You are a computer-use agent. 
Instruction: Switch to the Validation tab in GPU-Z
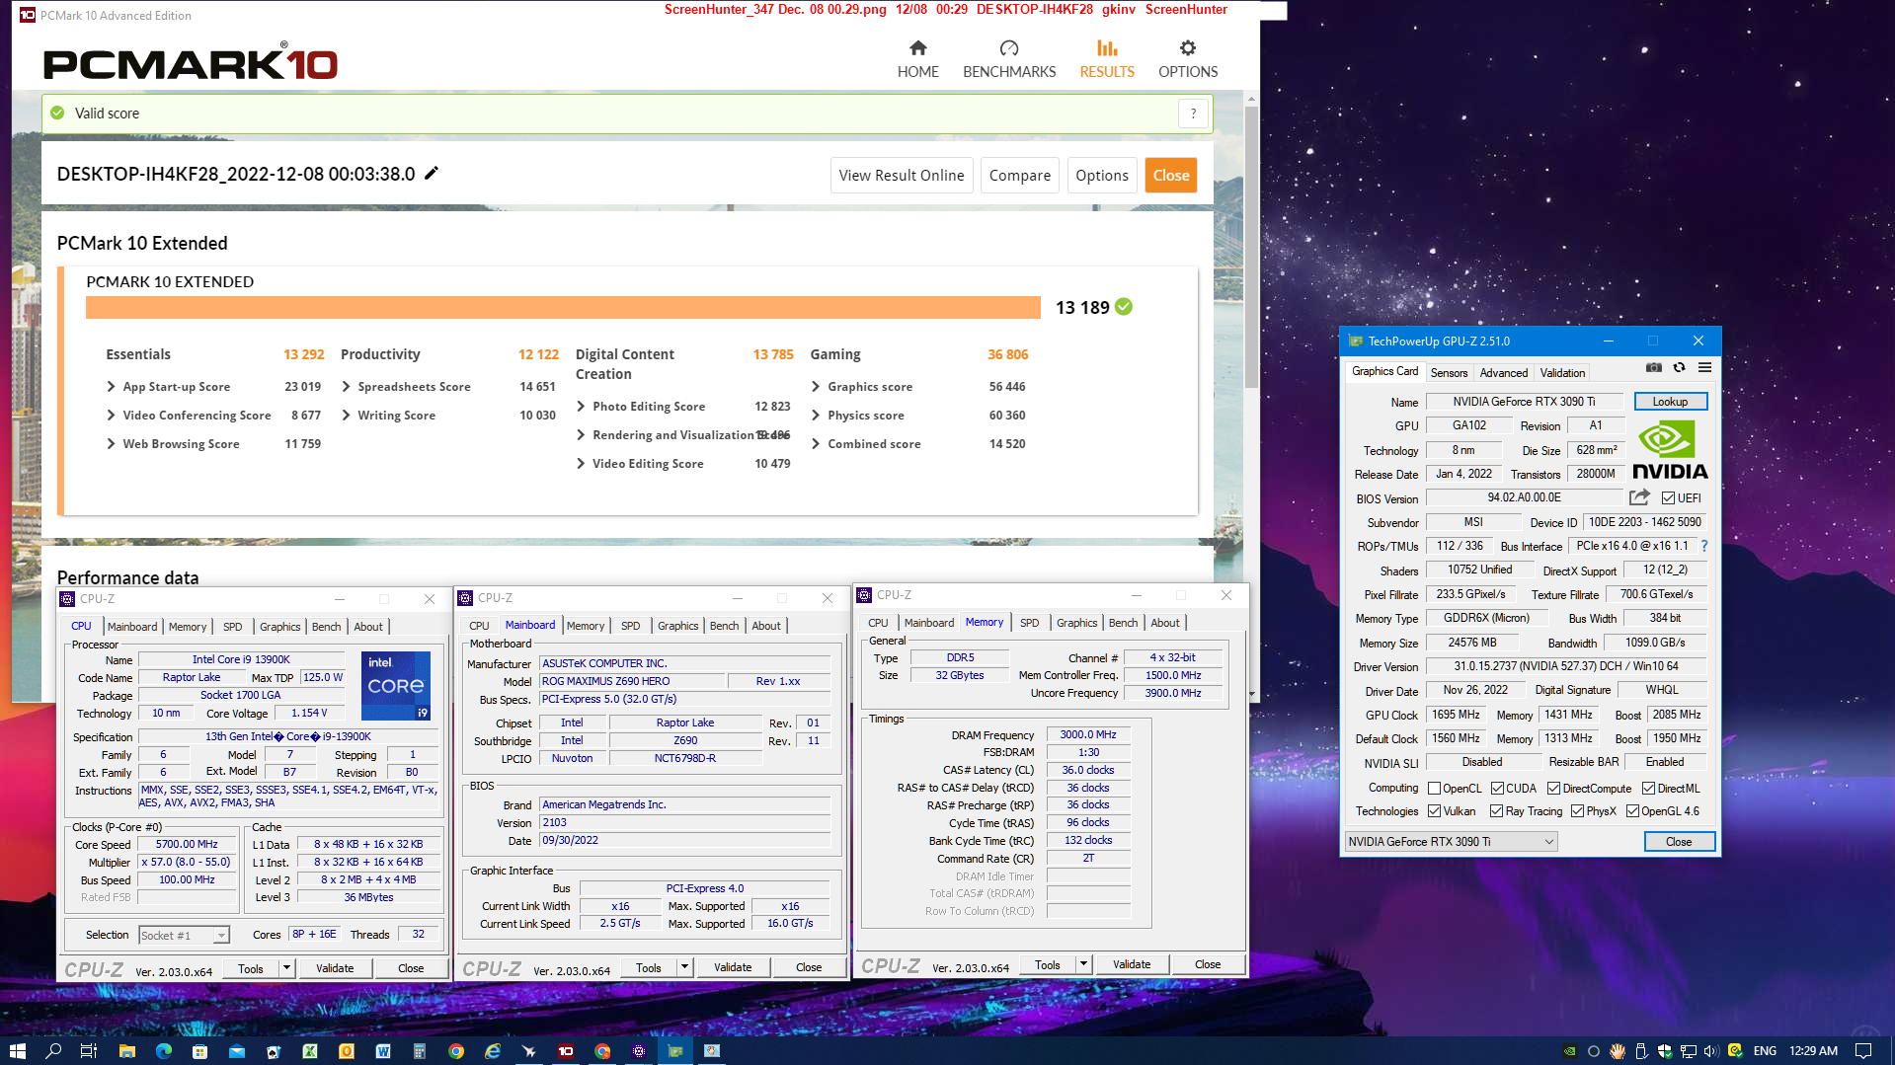1562,373
